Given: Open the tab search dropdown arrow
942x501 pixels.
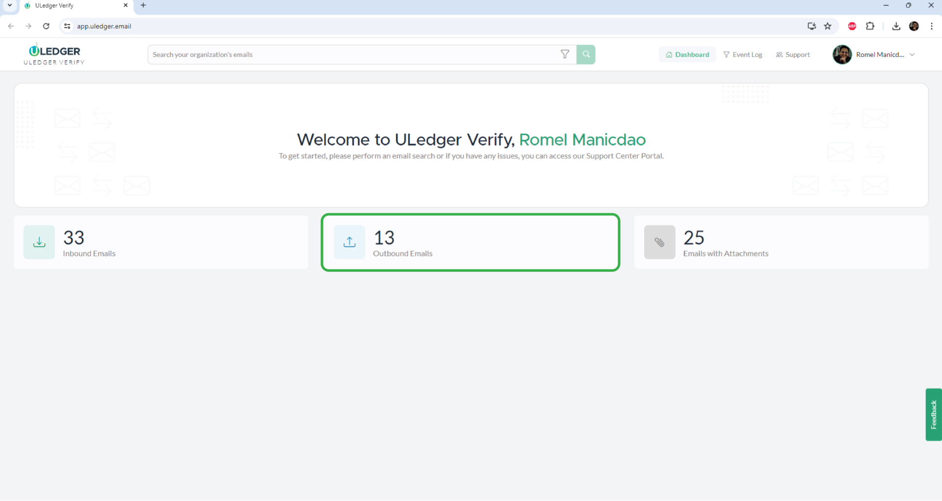Looking at the screenshot, I should coord(10,5).
